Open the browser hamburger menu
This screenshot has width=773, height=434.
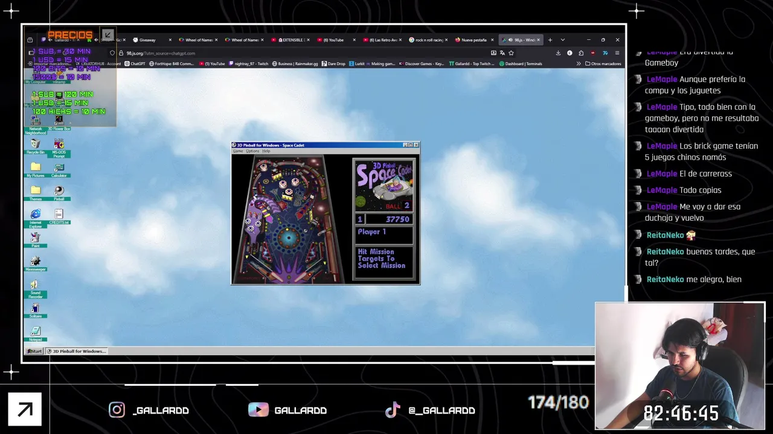[x=617, y=53]
